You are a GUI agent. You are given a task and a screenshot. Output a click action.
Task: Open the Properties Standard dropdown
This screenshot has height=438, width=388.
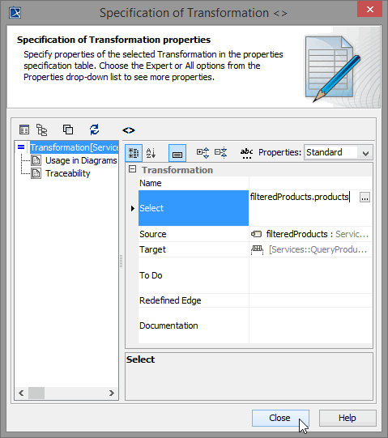339,152
